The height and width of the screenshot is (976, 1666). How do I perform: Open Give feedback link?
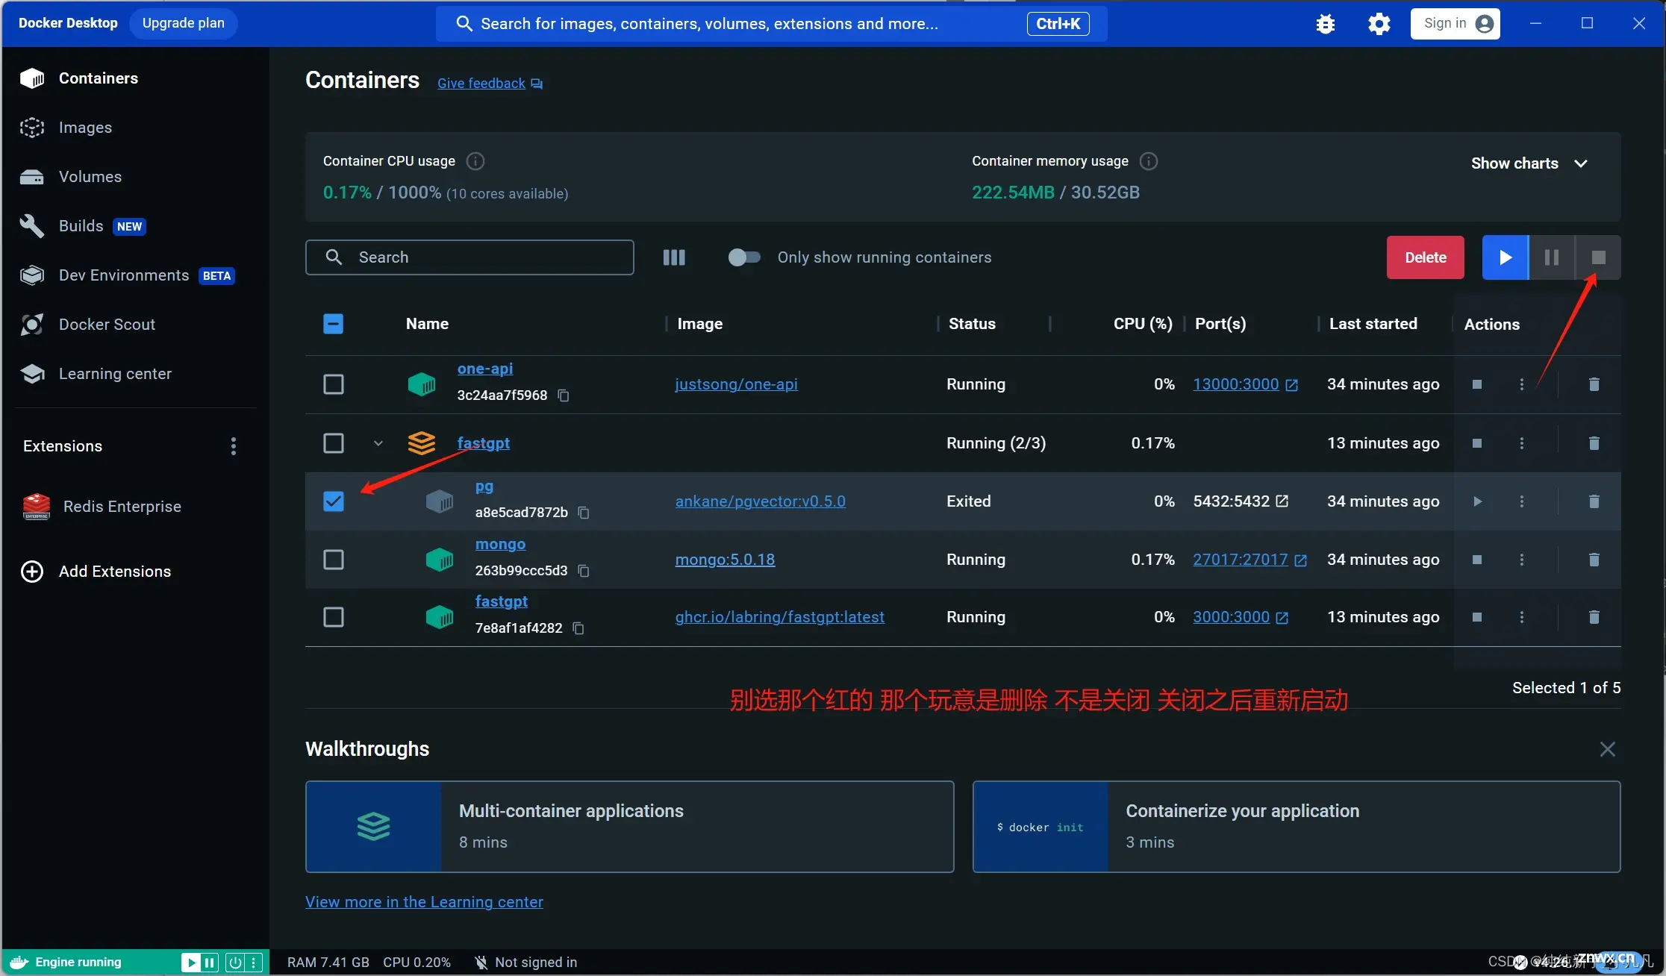(490, 84)
